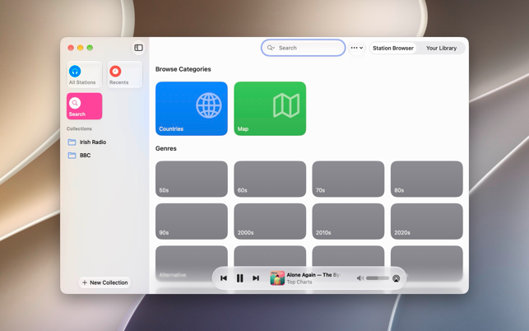This screenshot has height=331, width=529.
Task: Open the BBC collection
Action: coord(80,156)
